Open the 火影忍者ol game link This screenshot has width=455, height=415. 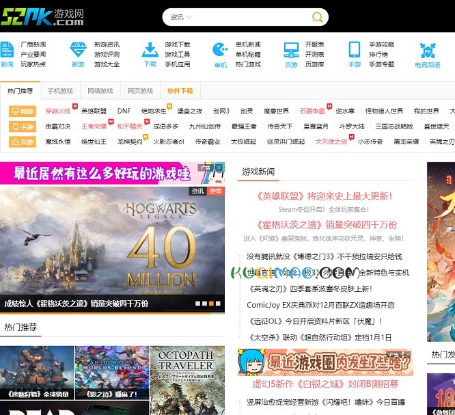(x=169, y=142)
